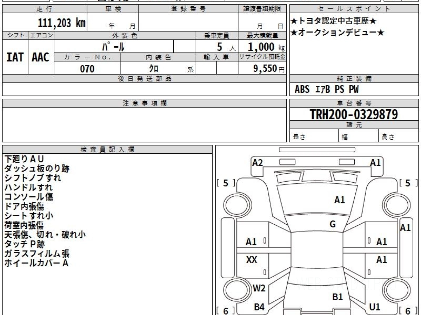421x315 pixels.
Task: Click the exterior color value パール
Action: click(x=114, y=46)
